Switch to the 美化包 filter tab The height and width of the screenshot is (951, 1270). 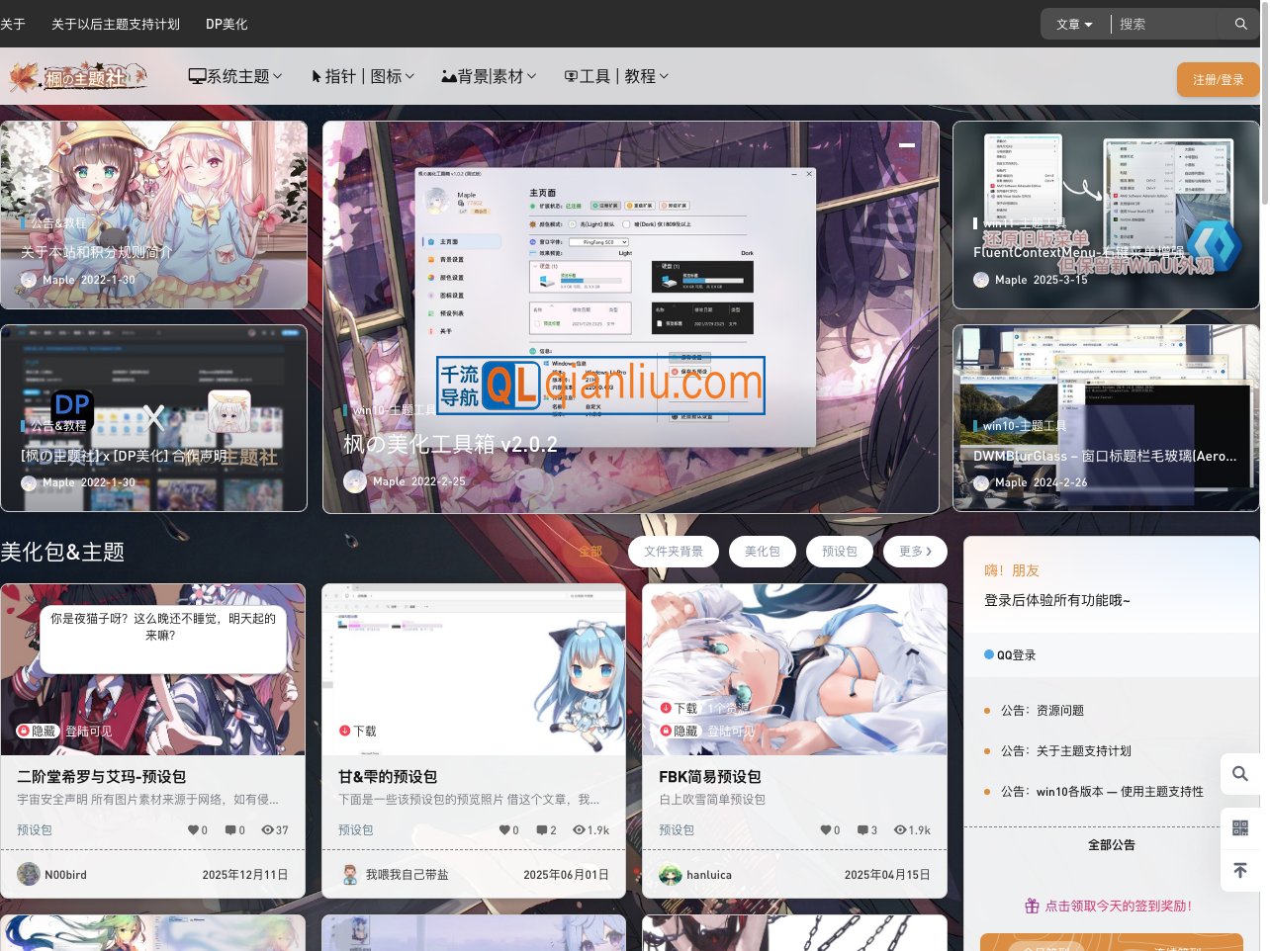(762, 551)
